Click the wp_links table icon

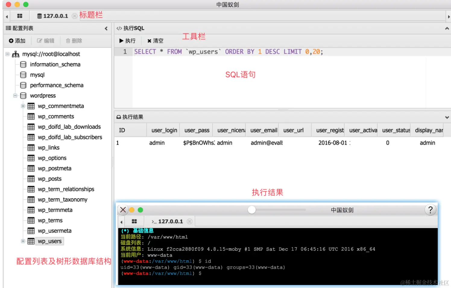[x=31, y=148]
